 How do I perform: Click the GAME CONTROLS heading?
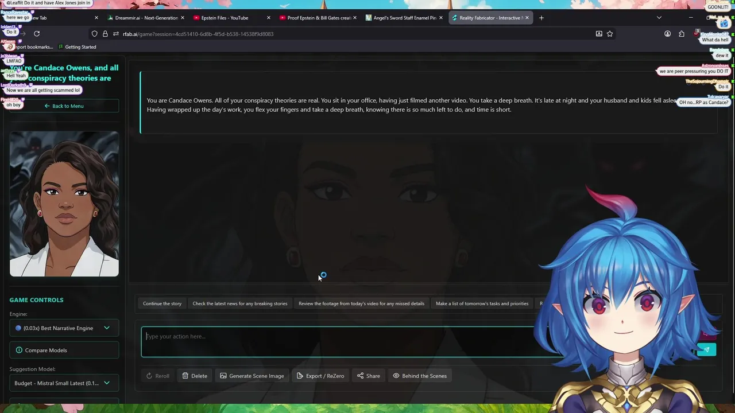point(36,300)
